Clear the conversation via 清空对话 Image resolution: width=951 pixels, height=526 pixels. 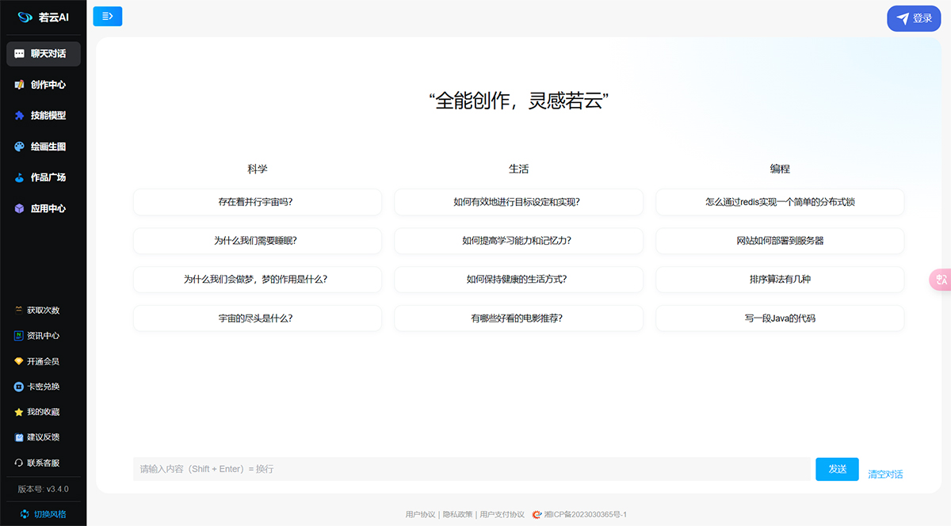pos(885,474)
